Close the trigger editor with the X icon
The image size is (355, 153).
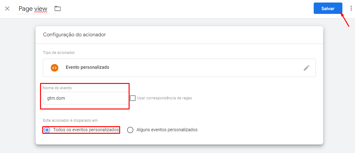click(7, 9)
